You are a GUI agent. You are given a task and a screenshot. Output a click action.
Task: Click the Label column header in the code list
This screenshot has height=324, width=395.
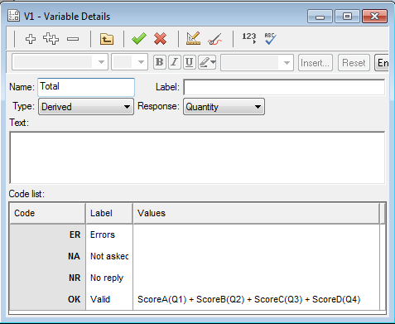click(109, 213)
